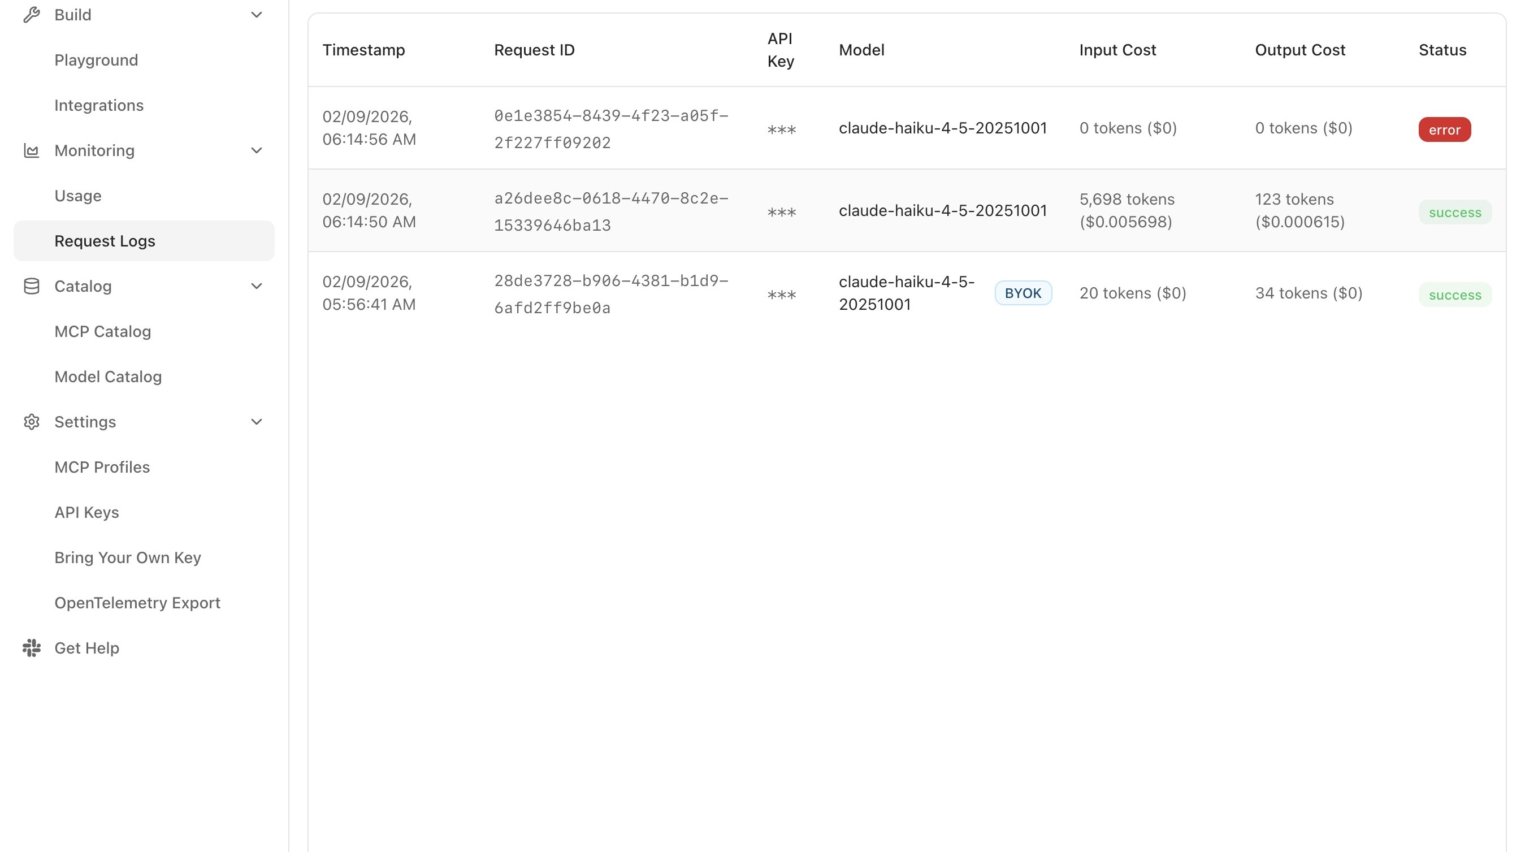Click the Status column header
The width and height of the screenshot is (1525, 852).
click(1442, 50)
